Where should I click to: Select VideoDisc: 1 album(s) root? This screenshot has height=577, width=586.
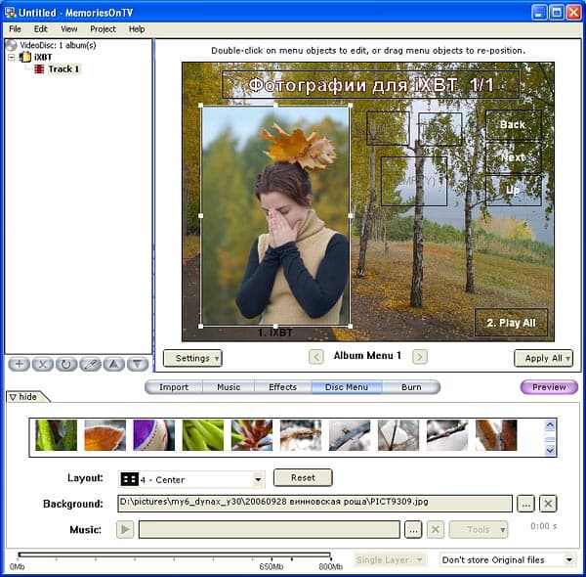click(58, 45)
